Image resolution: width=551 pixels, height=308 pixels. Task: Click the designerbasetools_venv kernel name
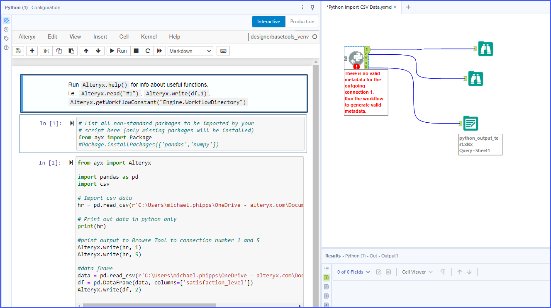[x=280, y=36]
